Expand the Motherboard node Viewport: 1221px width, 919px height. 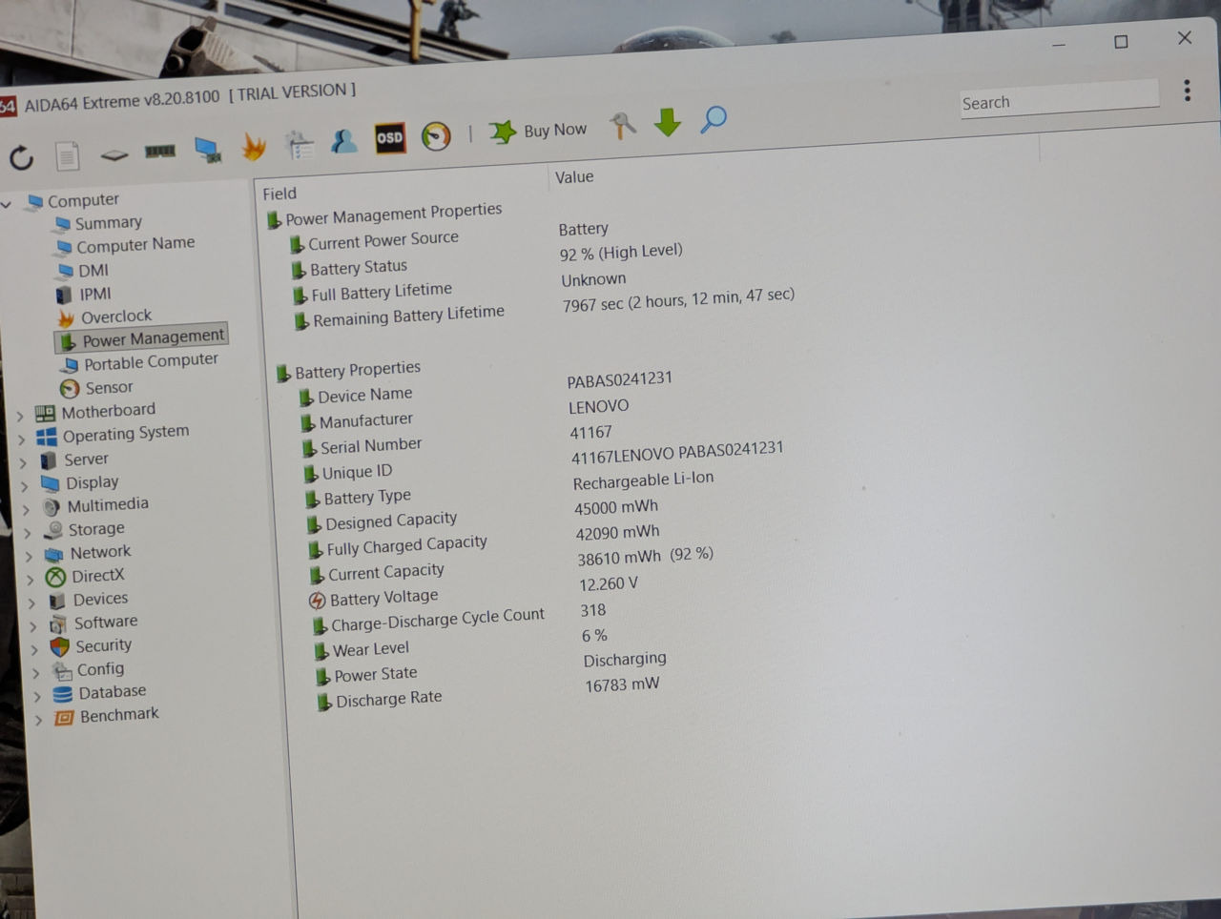[20, 416]
